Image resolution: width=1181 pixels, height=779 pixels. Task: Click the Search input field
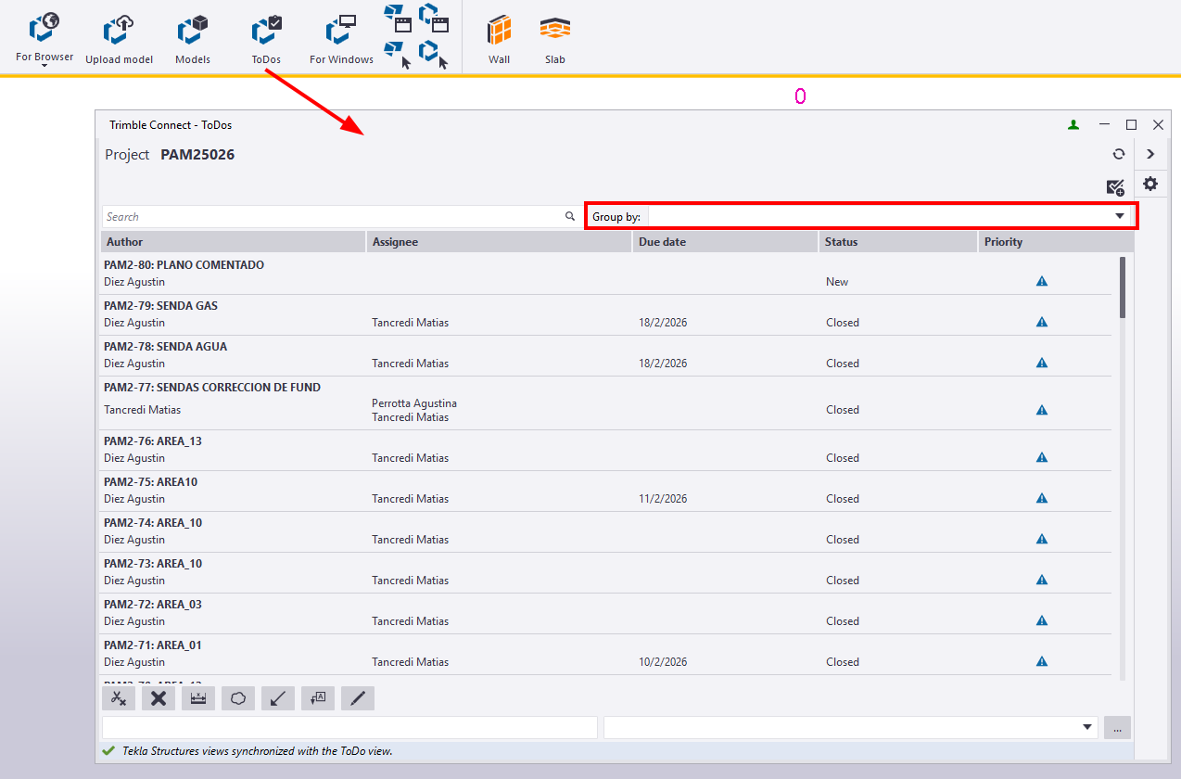[x=334, y=217]
